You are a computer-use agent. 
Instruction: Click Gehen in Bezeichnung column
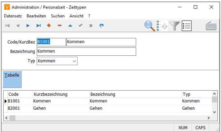pos(96,108)
